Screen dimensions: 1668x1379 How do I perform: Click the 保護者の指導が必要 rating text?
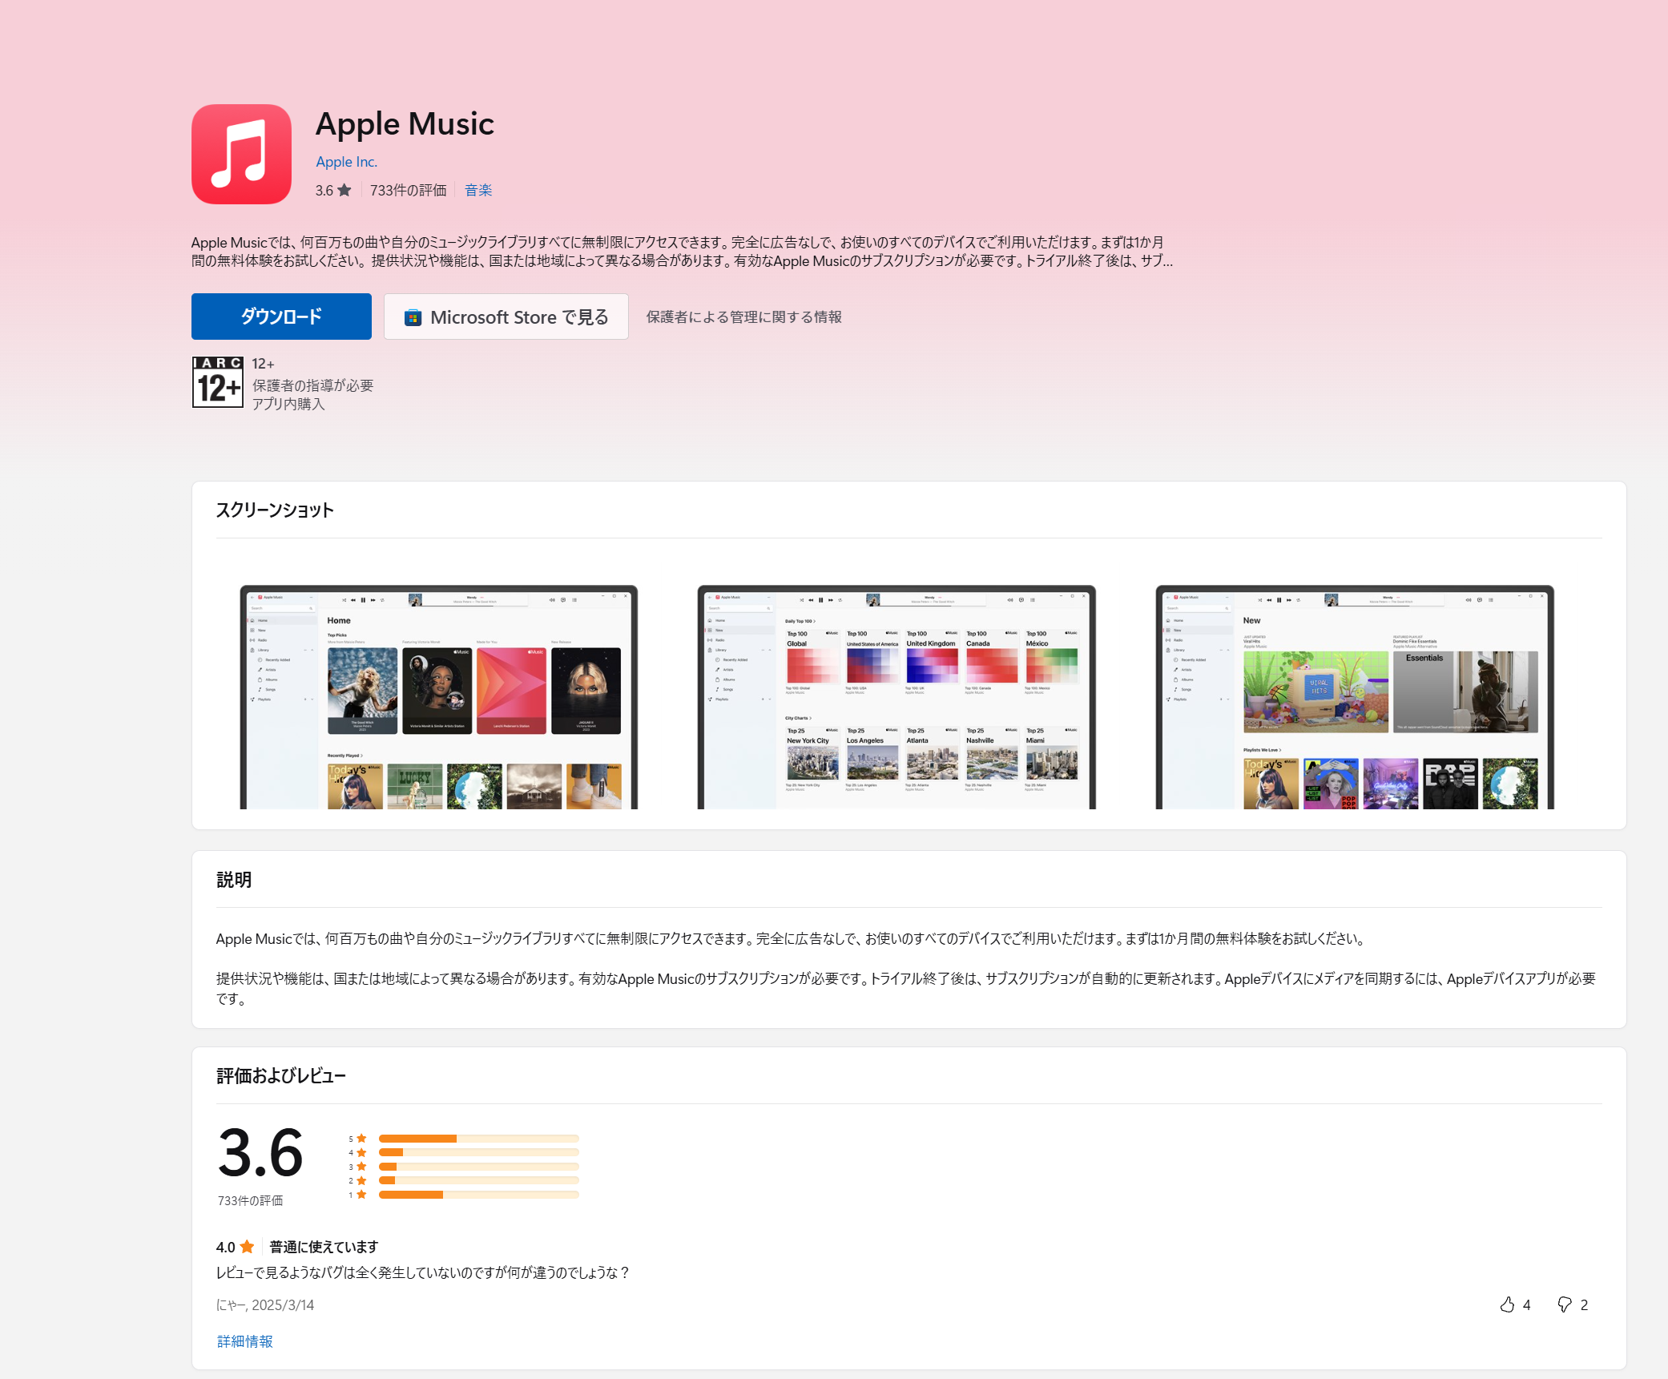[x=313, y=385]
